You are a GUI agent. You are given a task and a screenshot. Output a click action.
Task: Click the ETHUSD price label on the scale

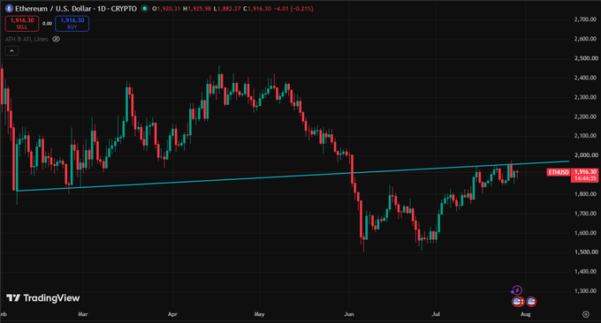pyautogui.click(x=559, y=172)
